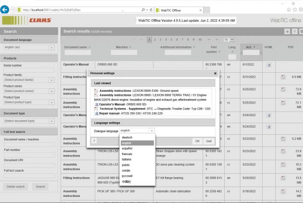
Task: Go to results page 2
Action: click(x=155, y=39)
